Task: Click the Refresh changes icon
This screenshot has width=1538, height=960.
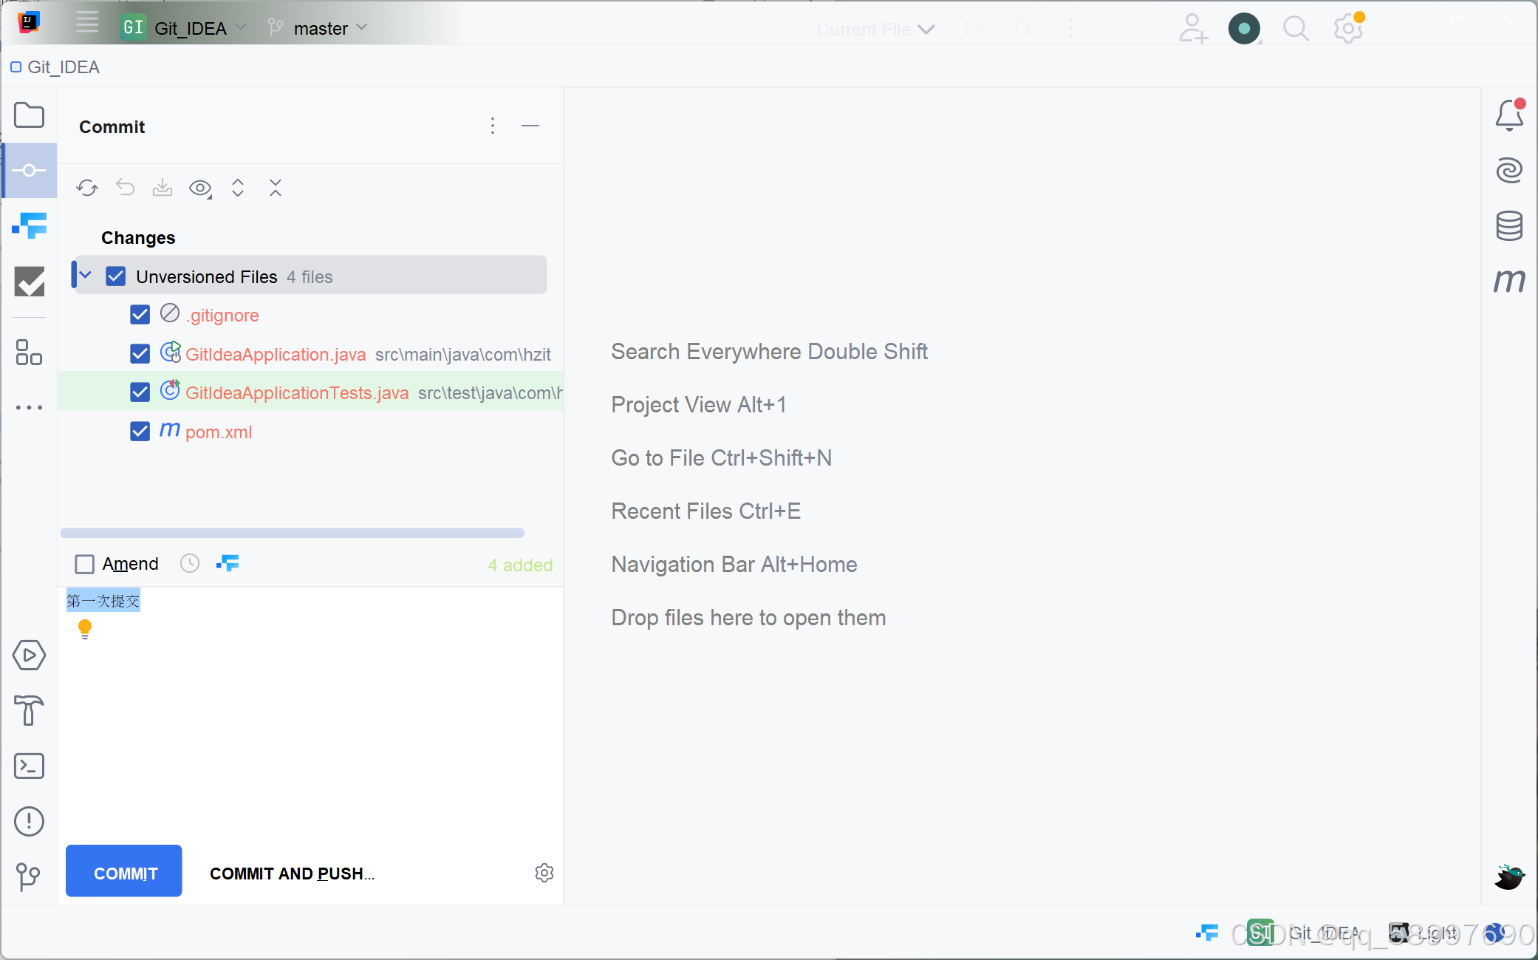Action: pyautogui.click(x=87, y=188)
